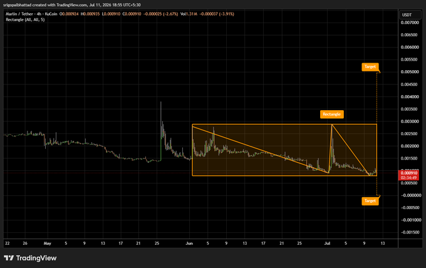This screenshot has height=268, width=426.
Task: Click the -0.001500 price axis label
Action: pyautogui.click(x=410, y=232)
